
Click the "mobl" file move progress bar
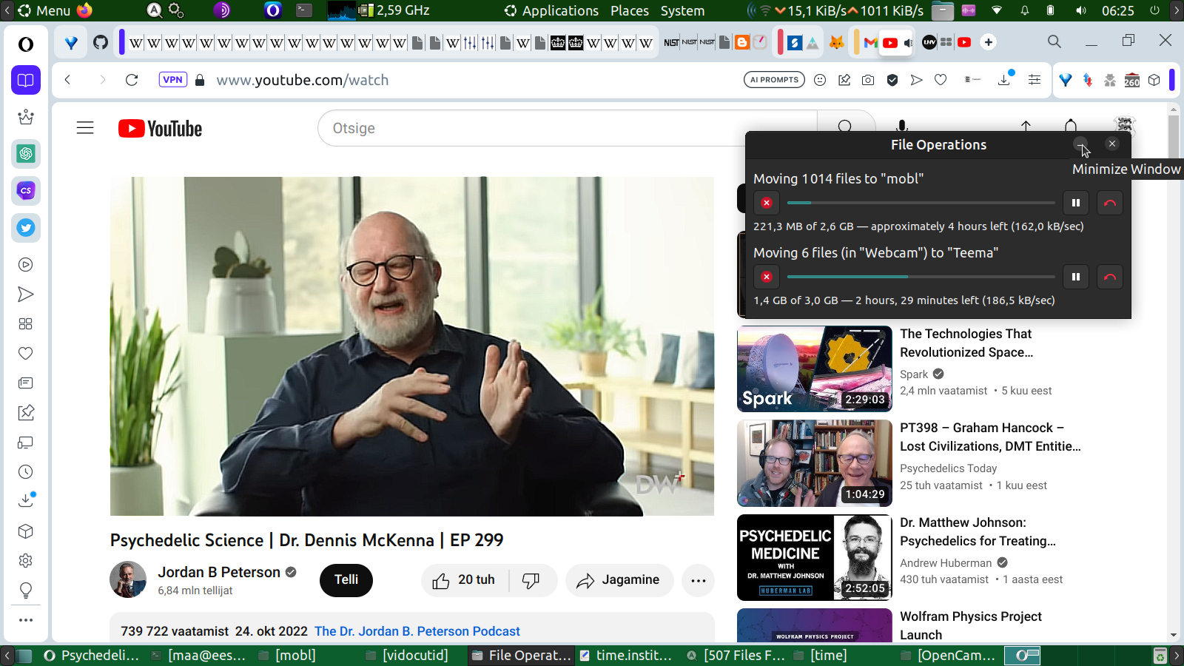[x=921, y=203]
